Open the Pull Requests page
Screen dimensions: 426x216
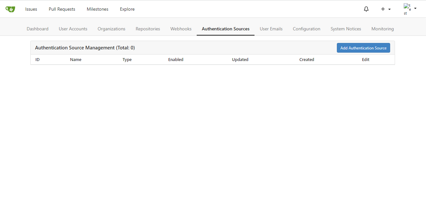point(62,9)
